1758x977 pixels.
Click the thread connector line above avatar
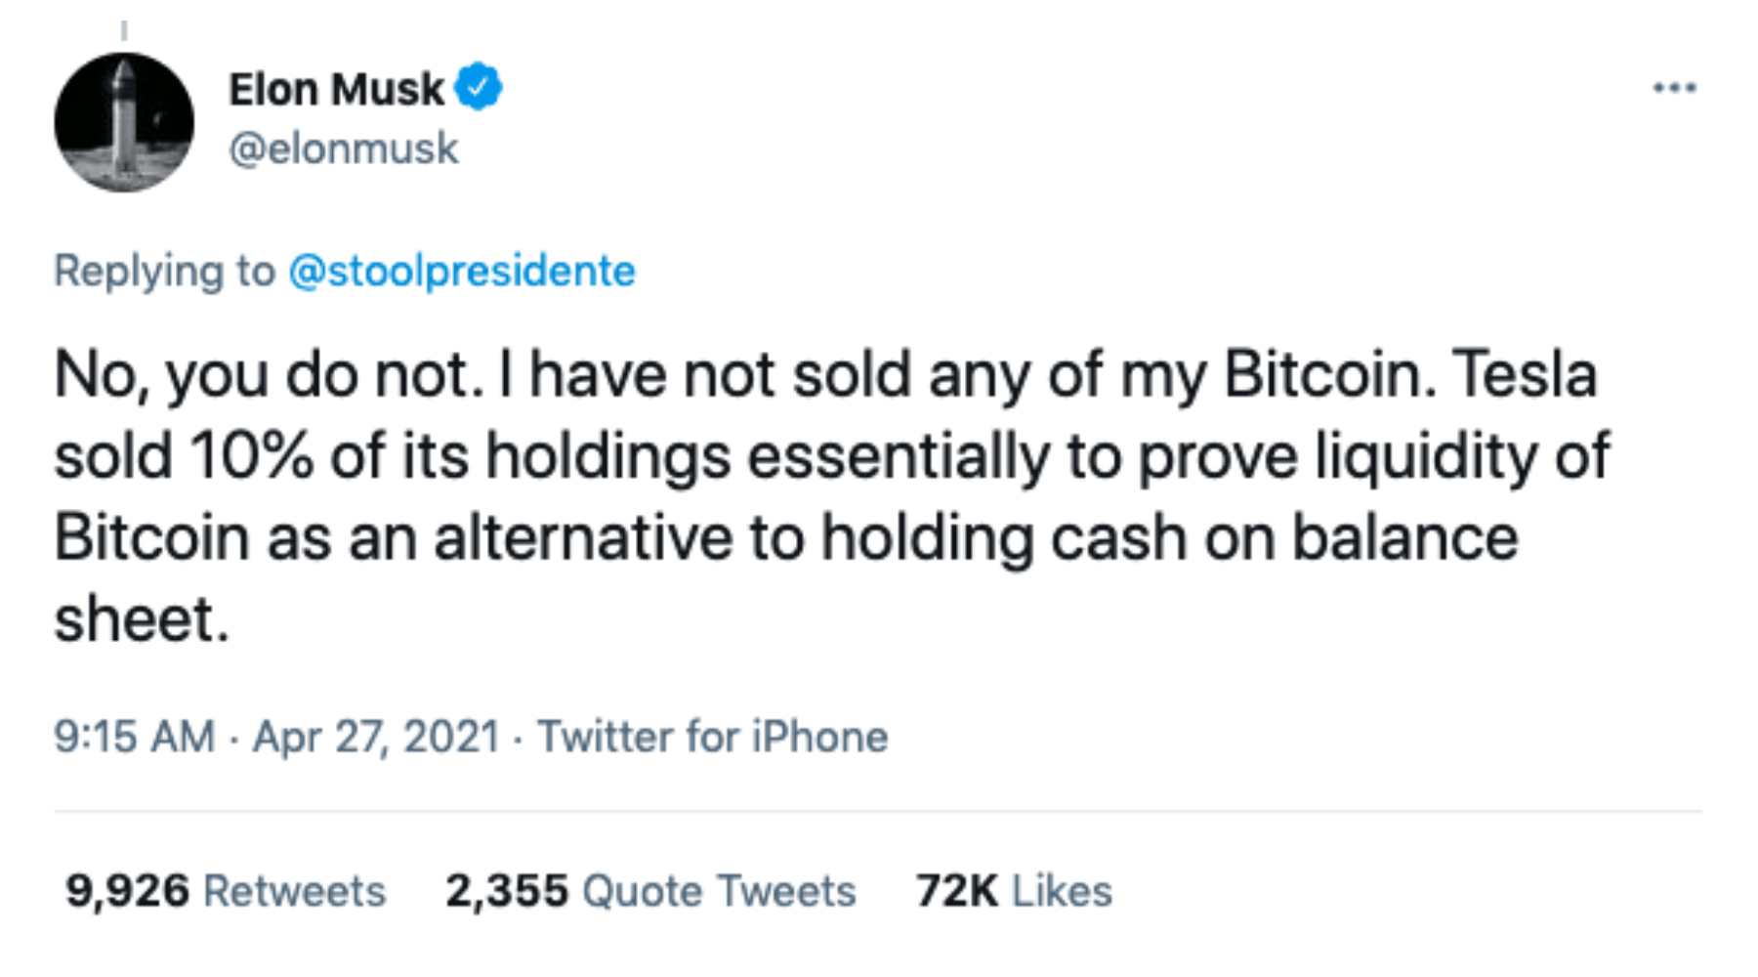click(x=124, y=32)
